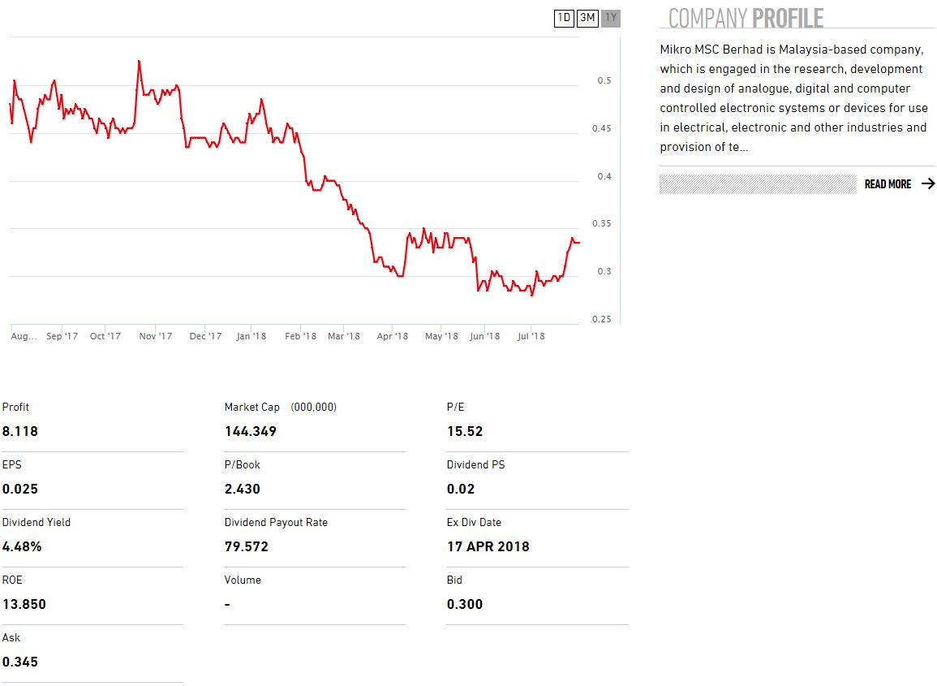Viewport: 937px width, 686px height.
Task: Click the Ask price 0.345
Action: tap(20, 662)
